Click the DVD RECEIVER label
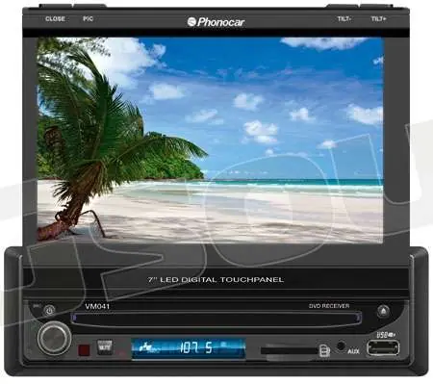 (x=329, y=306)
